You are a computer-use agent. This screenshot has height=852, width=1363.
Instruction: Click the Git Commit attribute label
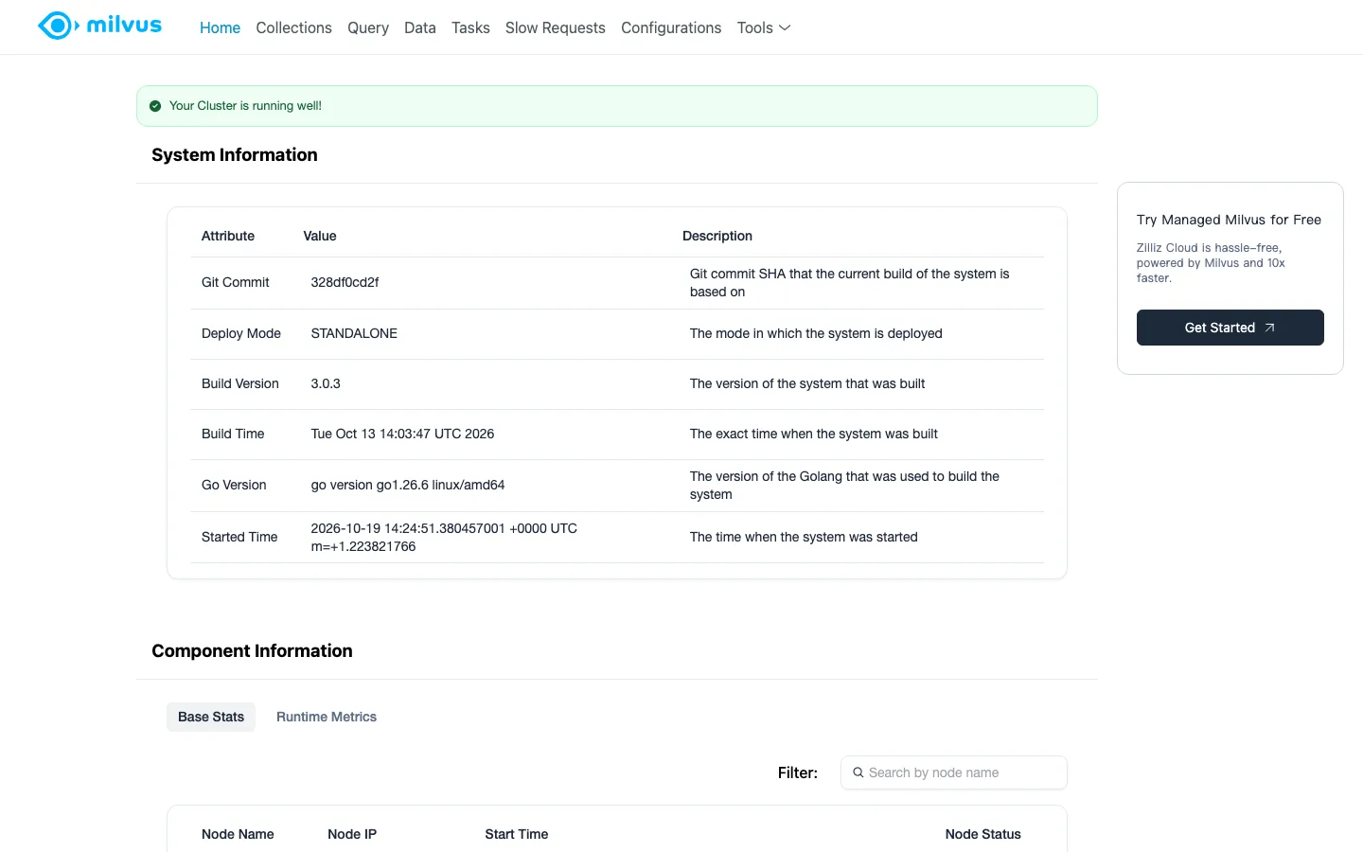point(236,282)
